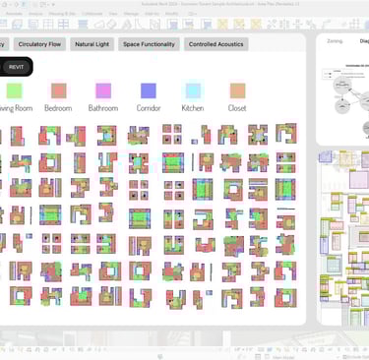The width and height of the screenshot is (369, 360).
Task: Pick the purple Bathroom color swatch
Action: tap(103, 90)
